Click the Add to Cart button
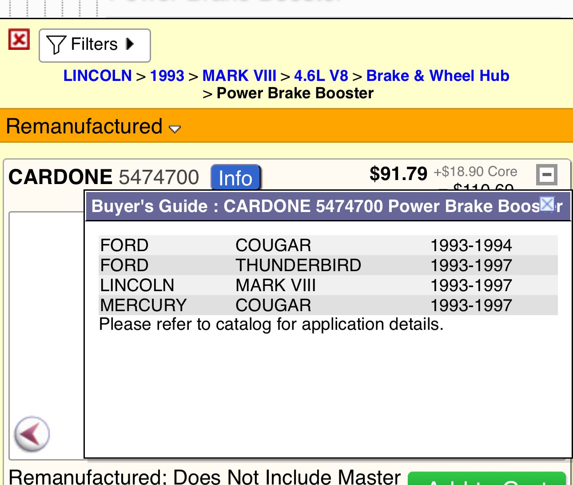 pyautogui.click(x=486, y=479)
